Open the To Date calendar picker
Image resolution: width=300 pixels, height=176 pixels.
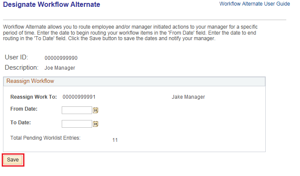[96, 124]
